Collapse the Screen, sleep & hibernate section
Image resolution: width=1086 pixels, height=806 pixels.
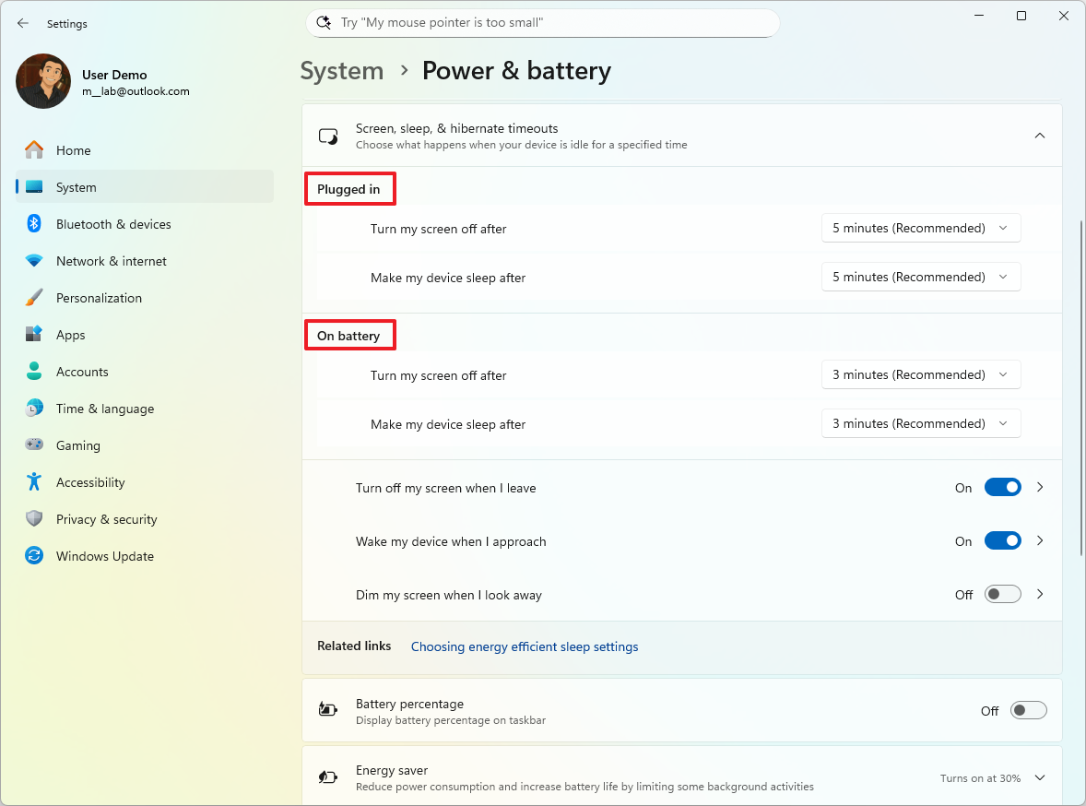pos(1040,135)
